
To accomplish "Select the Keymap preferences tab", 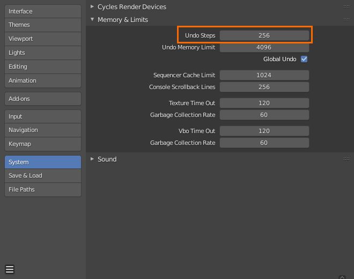I will [43, 144].
